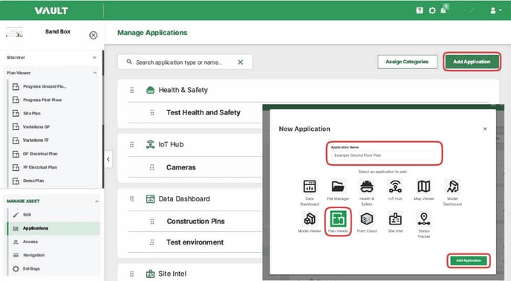Screen dimensions: 511x281
Task: Collapse the Manage Asset section
Action: click(x=97, y=201)
